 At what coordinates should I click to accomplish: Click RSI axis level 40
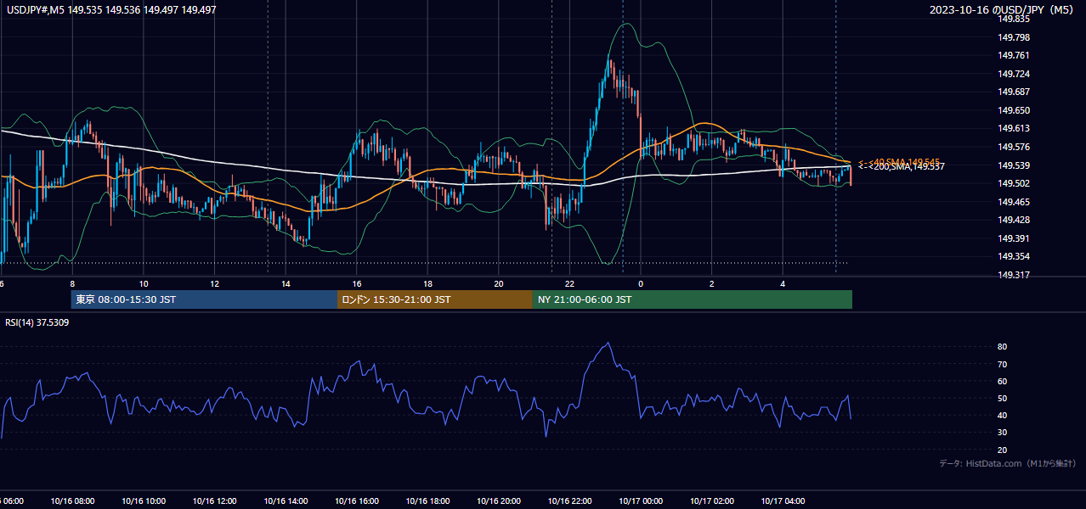[1003, 415]
